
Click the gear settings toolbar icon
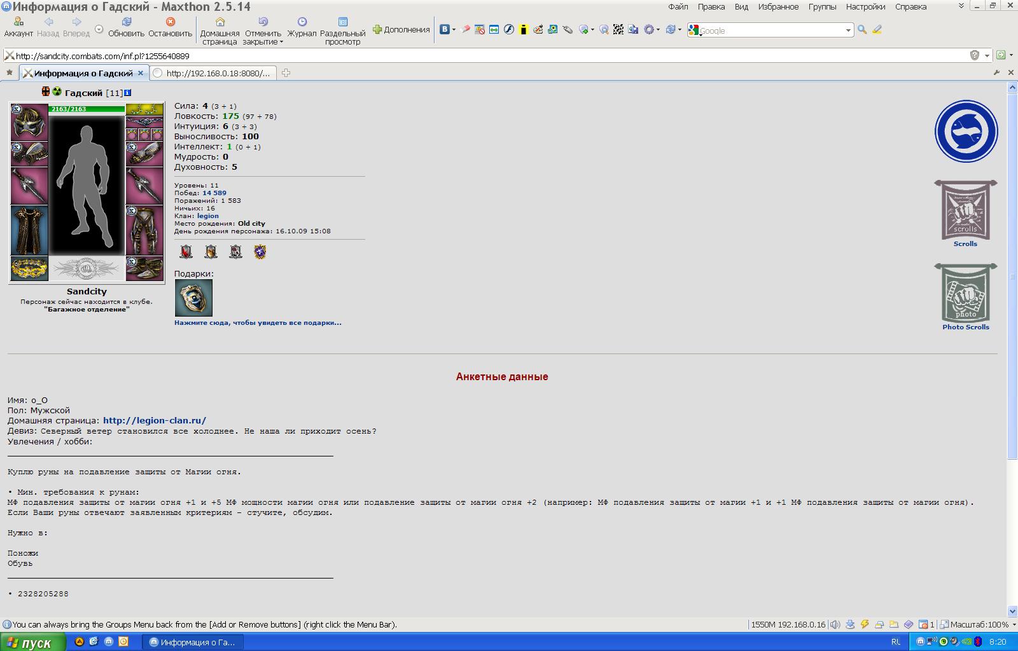pos(648,29)
